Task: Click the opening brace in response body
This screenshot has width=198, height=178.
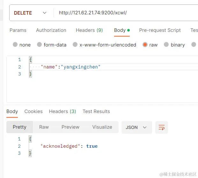Action: coord(30,139)
